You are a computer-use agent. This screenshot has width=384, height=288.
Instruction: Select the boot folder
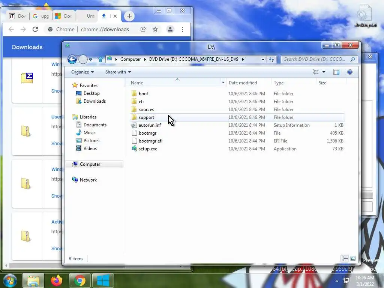pyautogui.click(x=143, y=93)
